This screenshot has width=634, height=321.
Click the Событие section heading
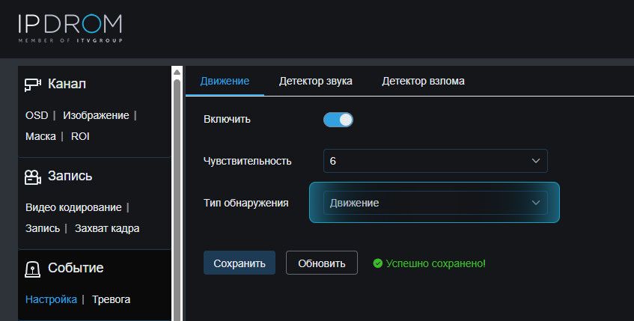click(76, 268)
